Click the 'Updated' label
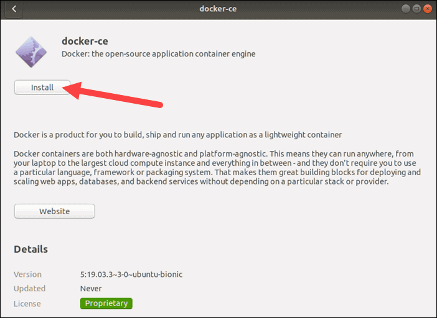Viewport: 437px width, 318px height. point(29,289)
